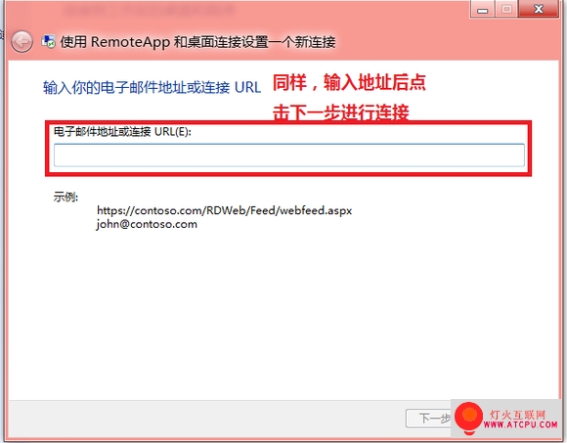This screenshot has width=567, height=443.
Task: Click the 示例: label
Action: [65, 197]
